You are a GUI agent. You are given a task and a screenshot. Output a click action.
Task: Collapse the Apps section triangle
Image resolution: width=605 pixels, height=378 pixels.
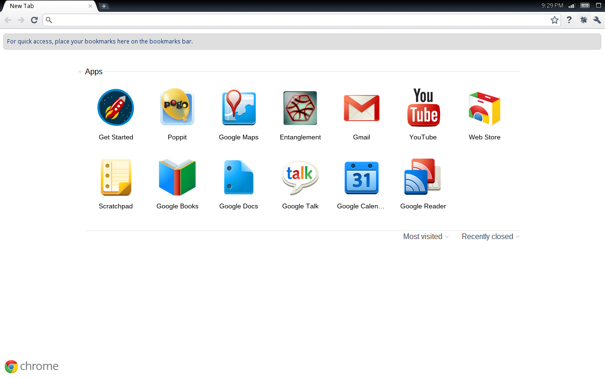tap(80, 72)
